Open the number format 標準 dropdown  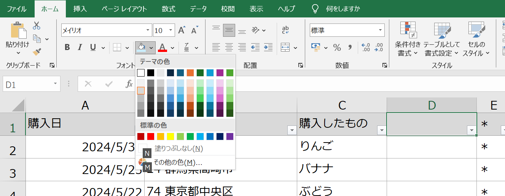[x=380, y=30]
